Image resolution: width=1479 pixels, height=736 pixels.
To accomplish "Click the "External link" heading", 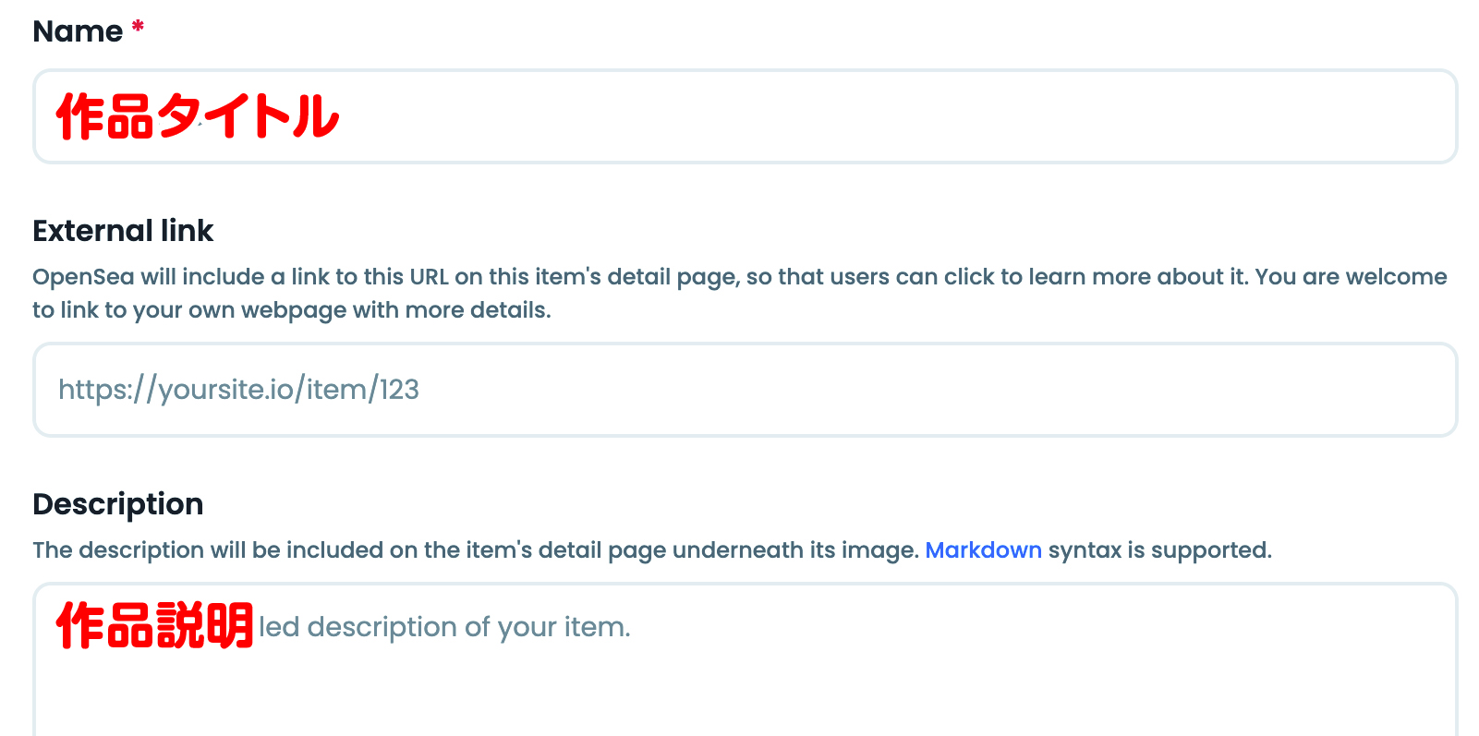I will (123, 231).
